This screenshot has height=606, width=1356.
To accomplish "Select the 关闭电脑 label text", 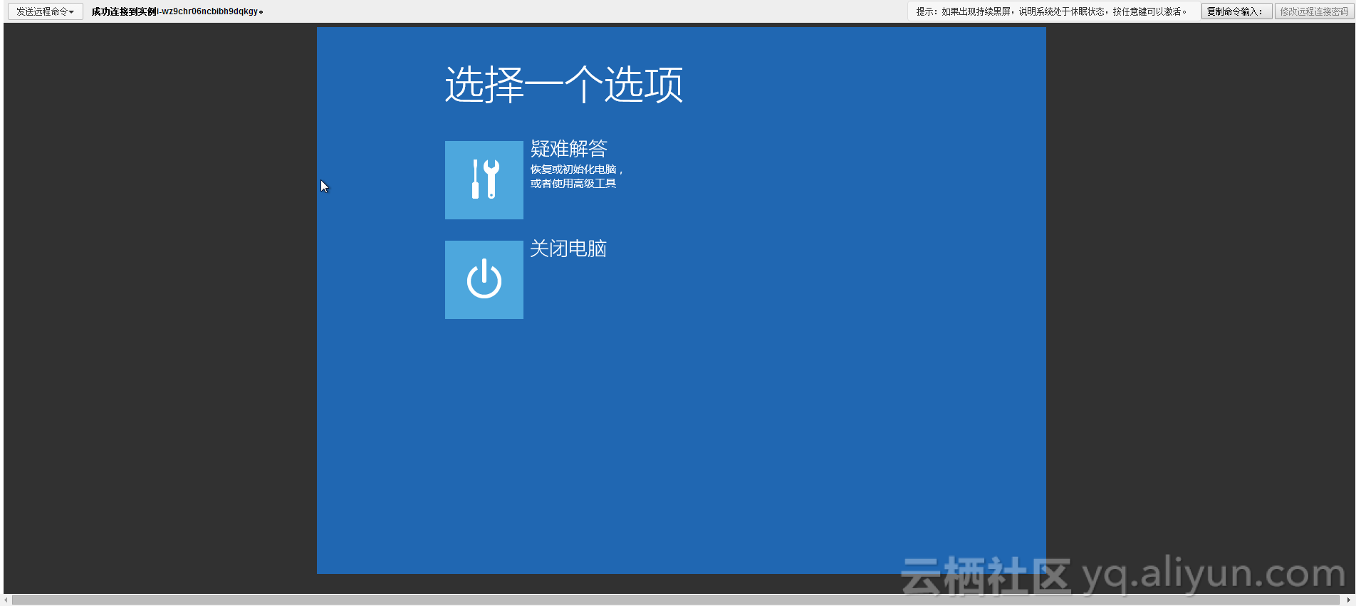I will click(568, 249).
